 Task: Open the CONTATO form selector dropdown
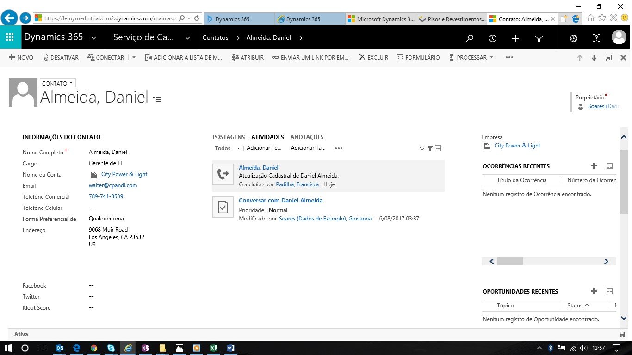pos(58,83)
